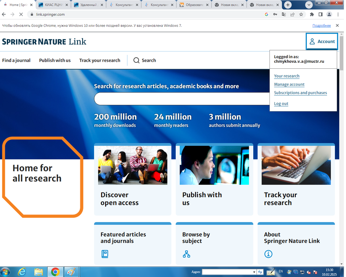Open the Action Center flag icon

tap(315, 272)
